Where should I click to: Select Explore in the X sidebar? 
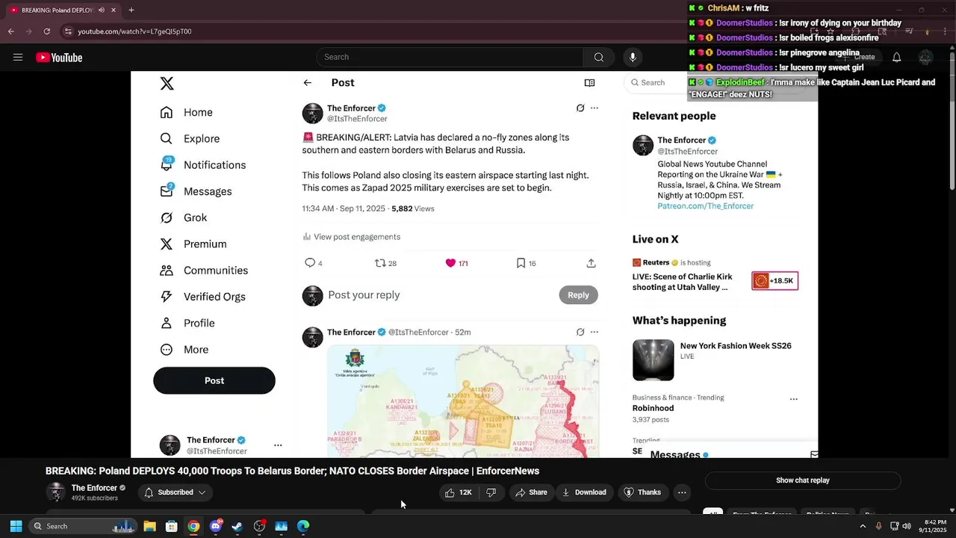click(x=190, y=138)
